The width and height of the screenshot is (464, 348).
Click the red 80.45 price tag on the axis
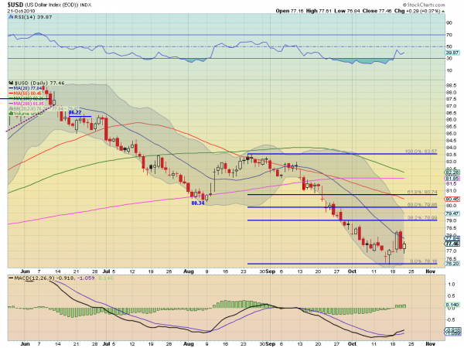point(452,200)
